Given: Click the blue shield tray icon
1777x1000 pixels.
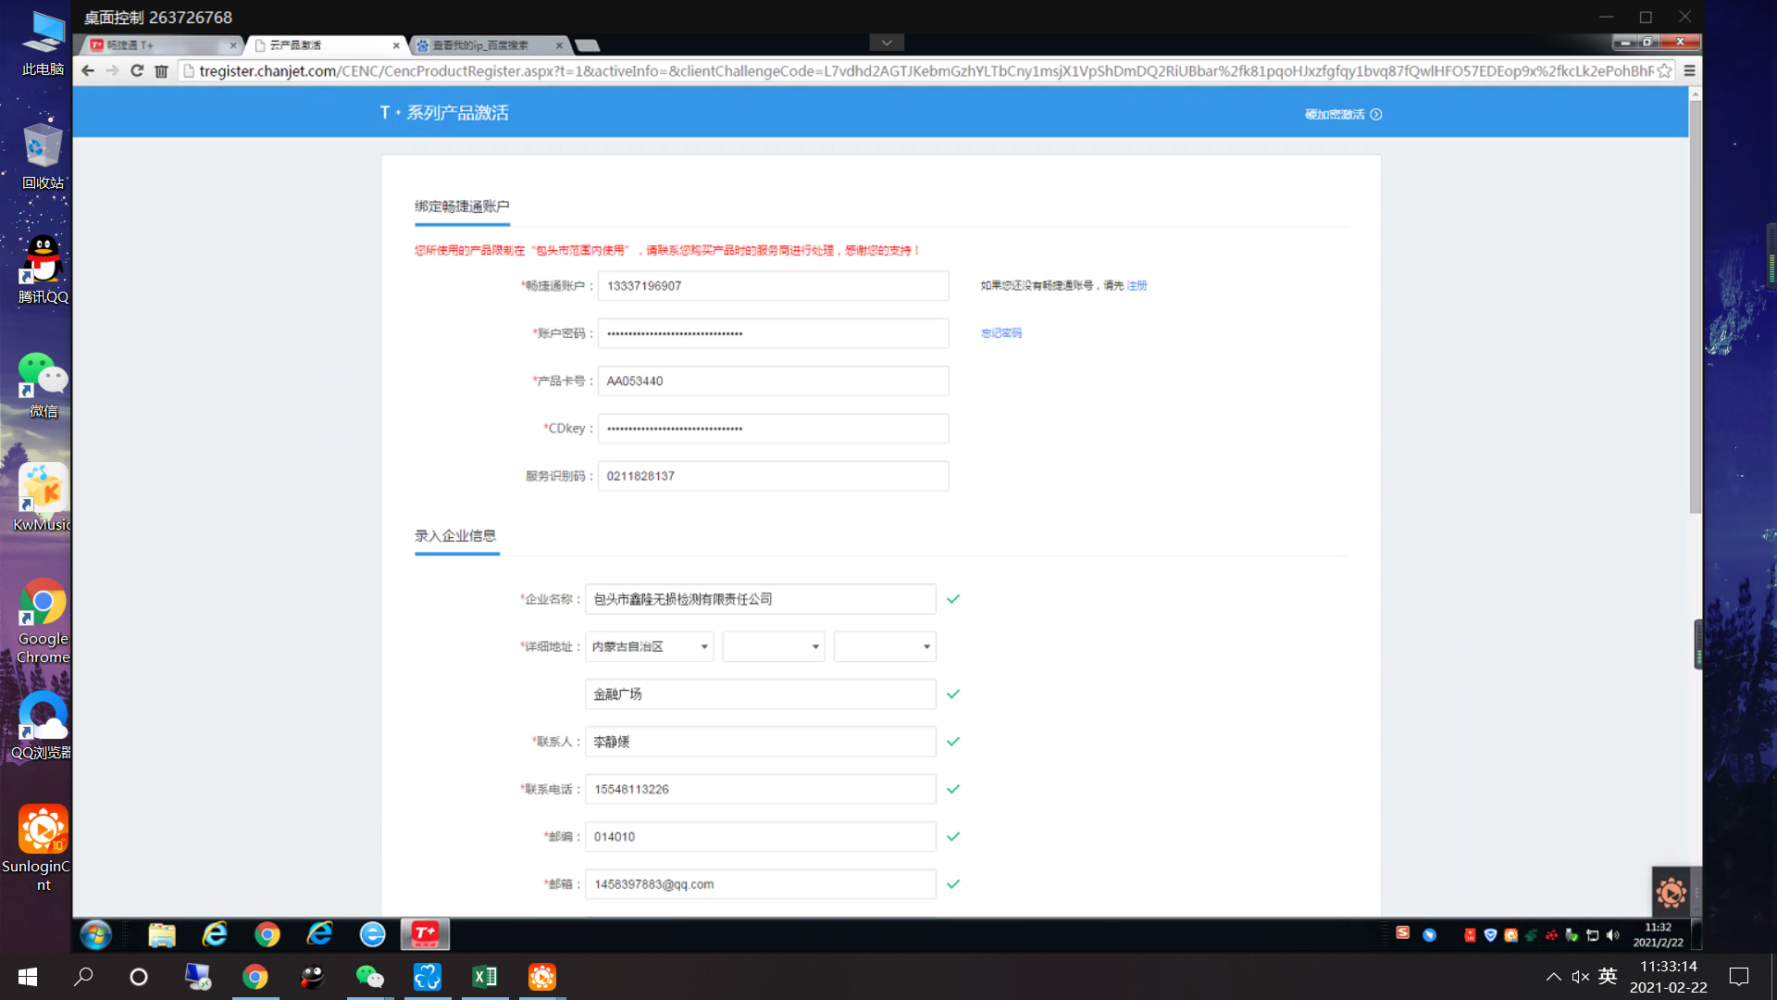Looking at the screenshot, I should [1490, 935].
